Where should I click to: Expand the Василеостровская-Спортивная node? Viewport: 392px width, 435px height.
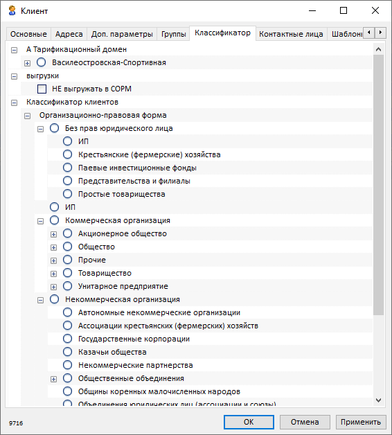pyautogui.click(x=27, y=63)
